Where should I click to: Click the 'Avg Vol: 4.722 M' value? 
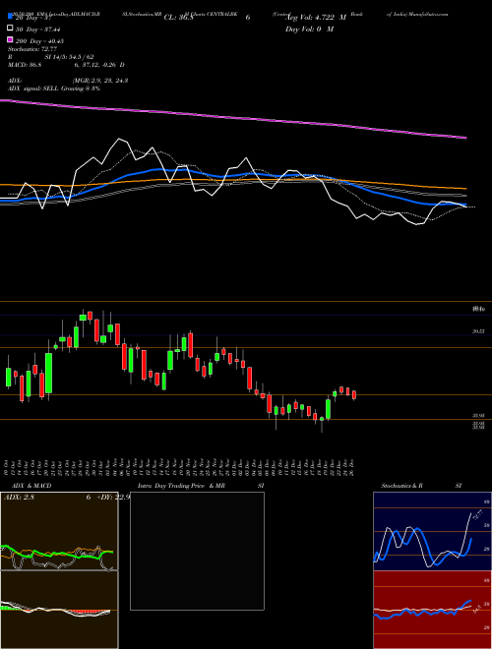[x=316, y=18]
